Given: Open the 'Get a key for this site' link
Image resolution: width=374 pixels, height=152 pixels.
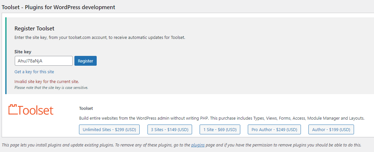Looking at the screenshot, I should coord(34,72).
